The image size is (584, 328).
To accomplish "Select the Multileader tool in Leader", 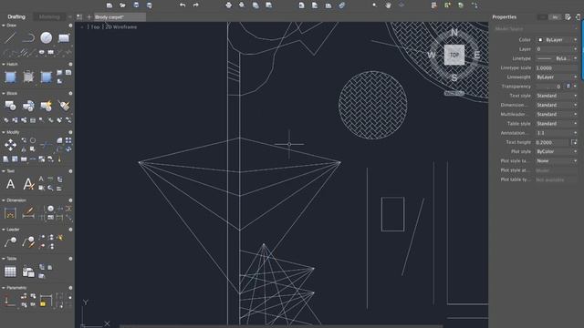I will [x=10, y=242].
